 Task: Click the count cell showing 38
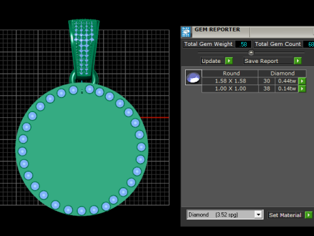click(267, 88)
